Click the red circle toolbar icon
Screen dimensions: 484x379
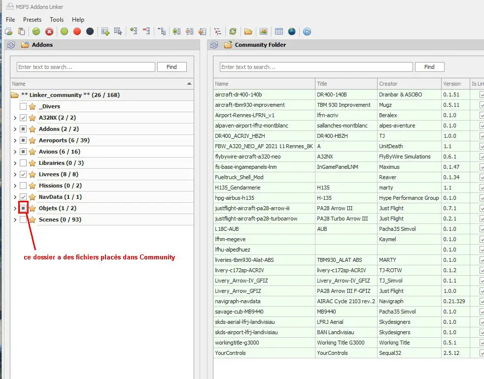click(77, 32)
